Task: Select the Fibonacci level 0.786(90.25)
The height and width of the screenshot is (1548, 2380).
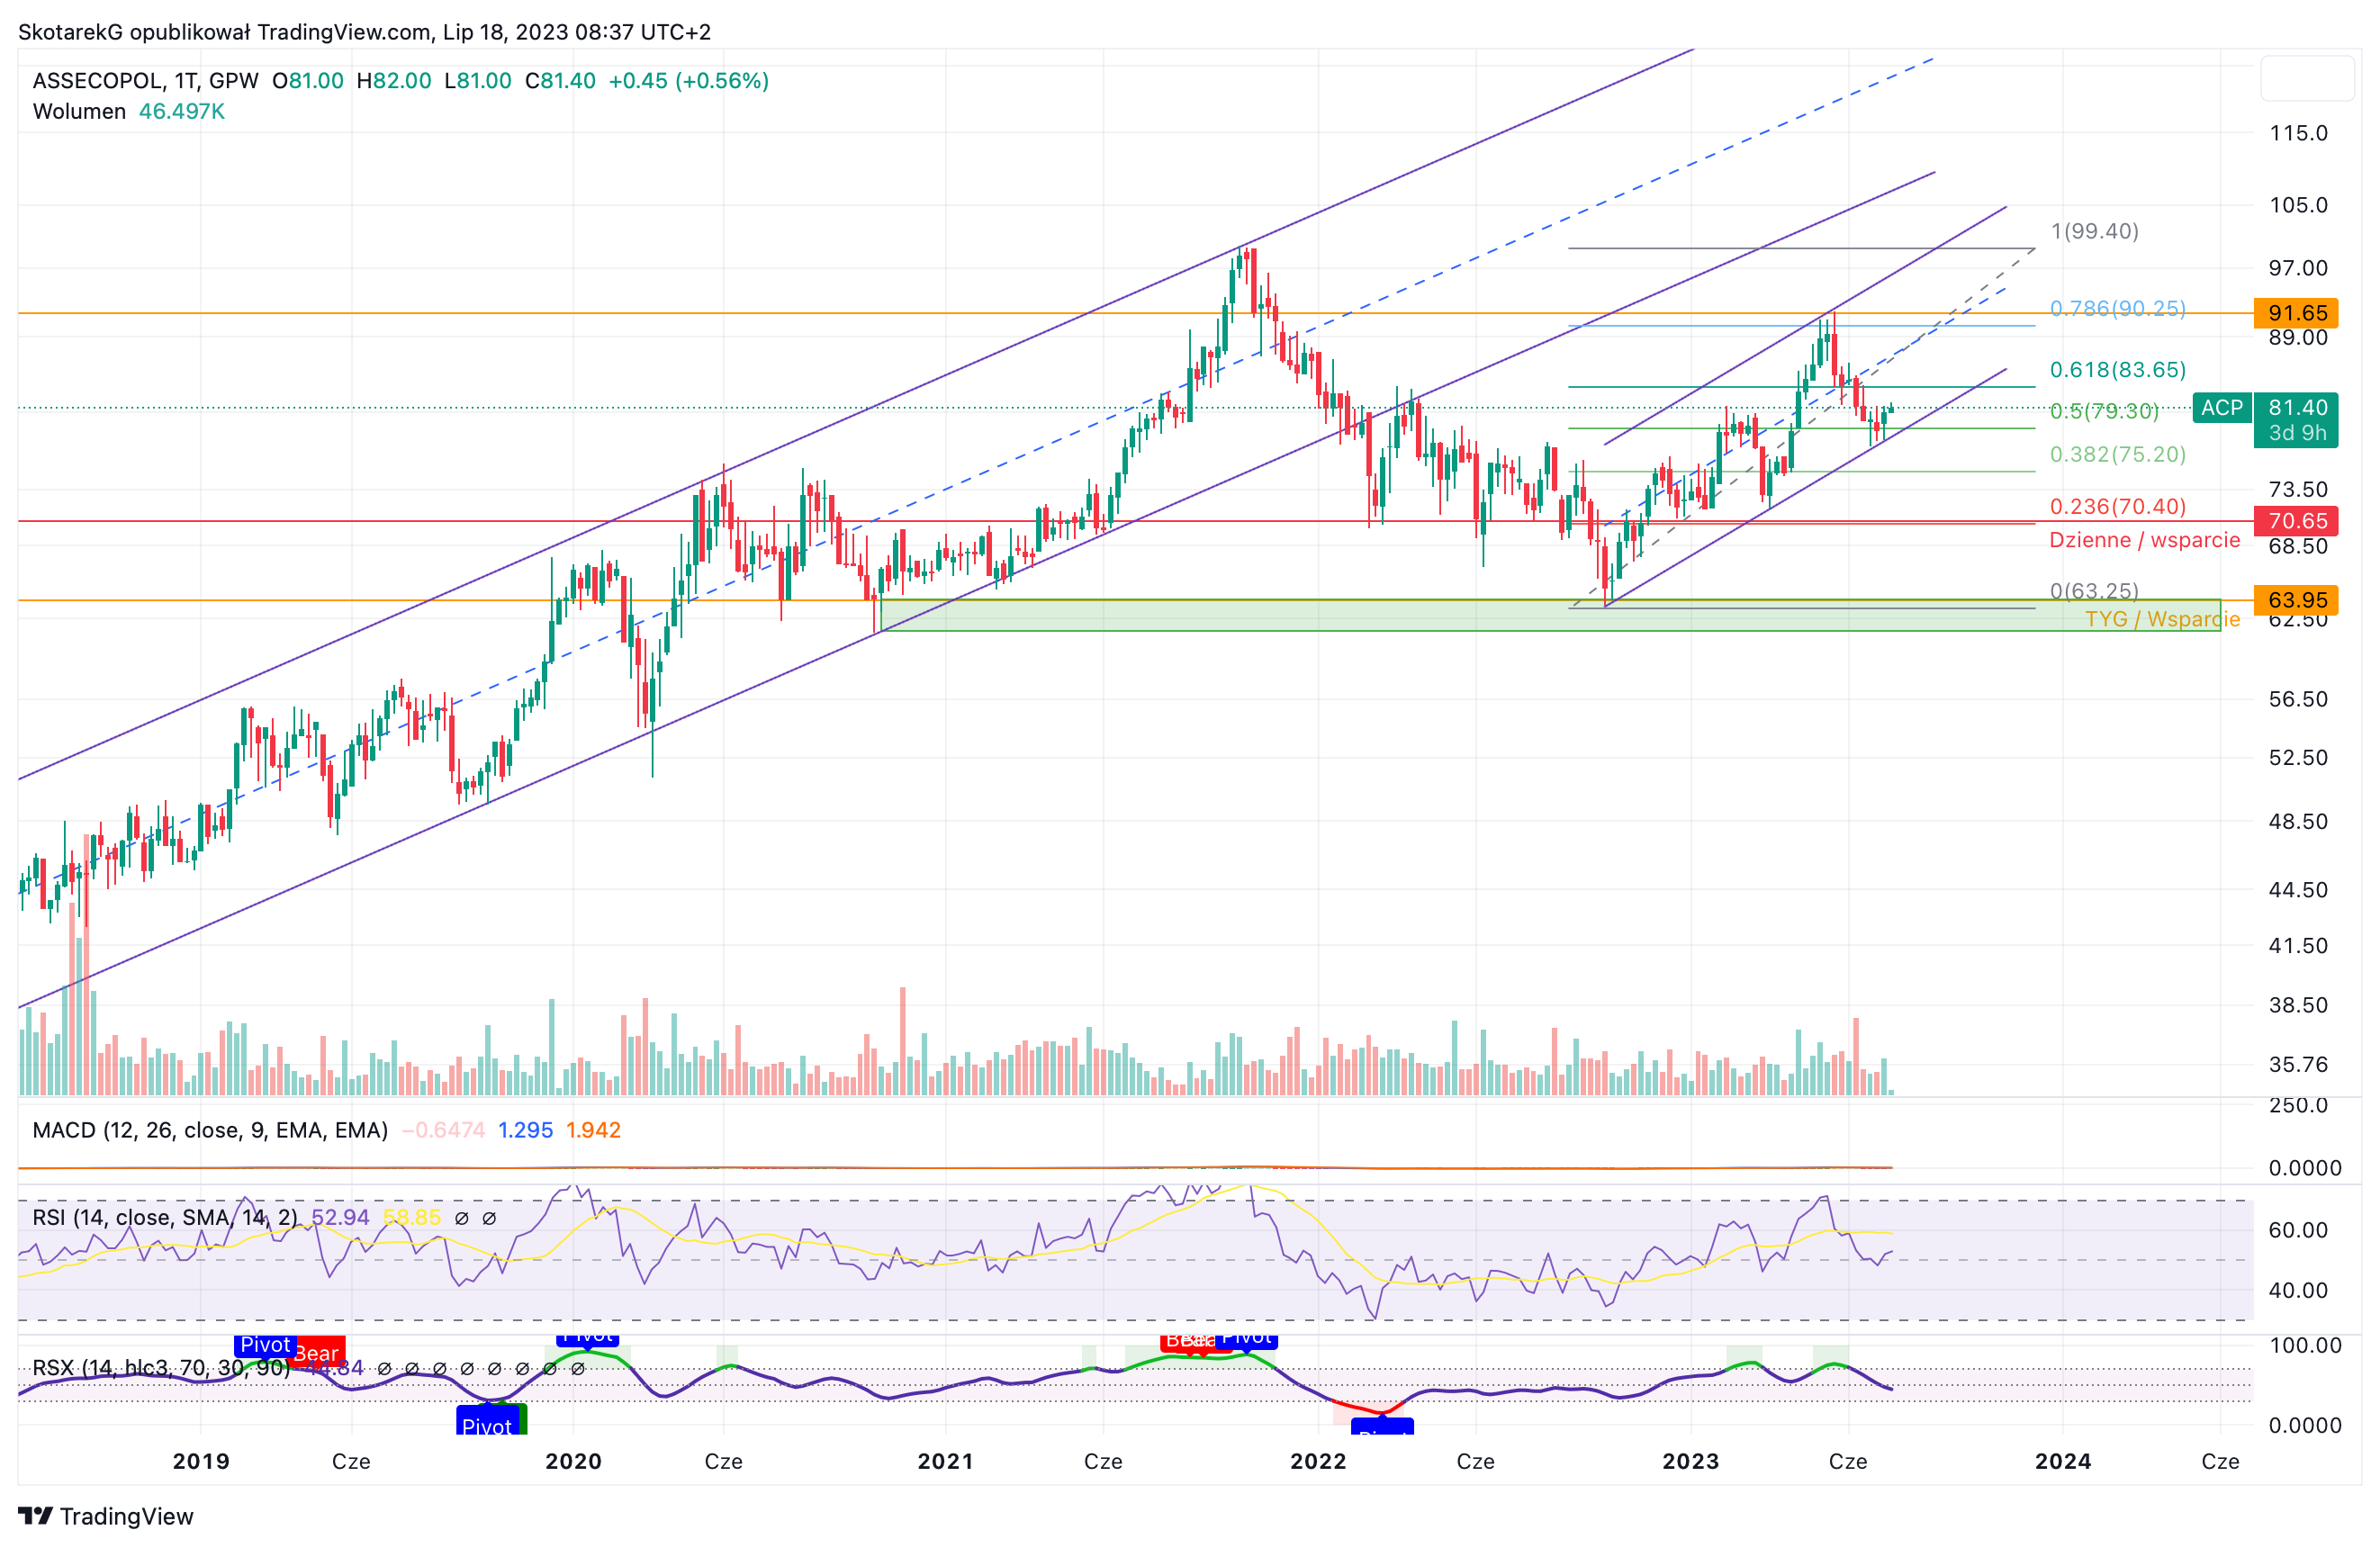Action: [2117, 308]
